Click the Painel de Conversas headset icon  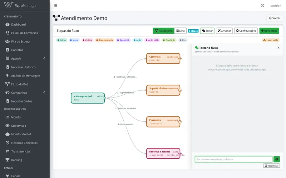tap(7, 33)
